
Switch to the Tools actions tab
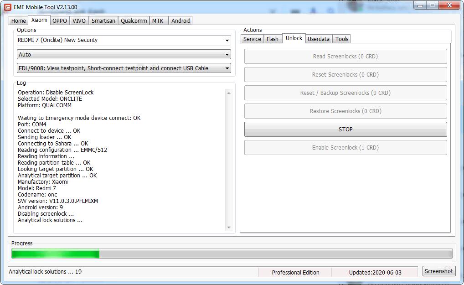click(x=342, y=39)
